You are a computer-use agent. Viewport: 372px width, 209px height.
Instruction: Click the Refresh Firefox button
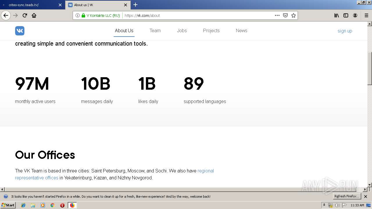pos(347,197)
